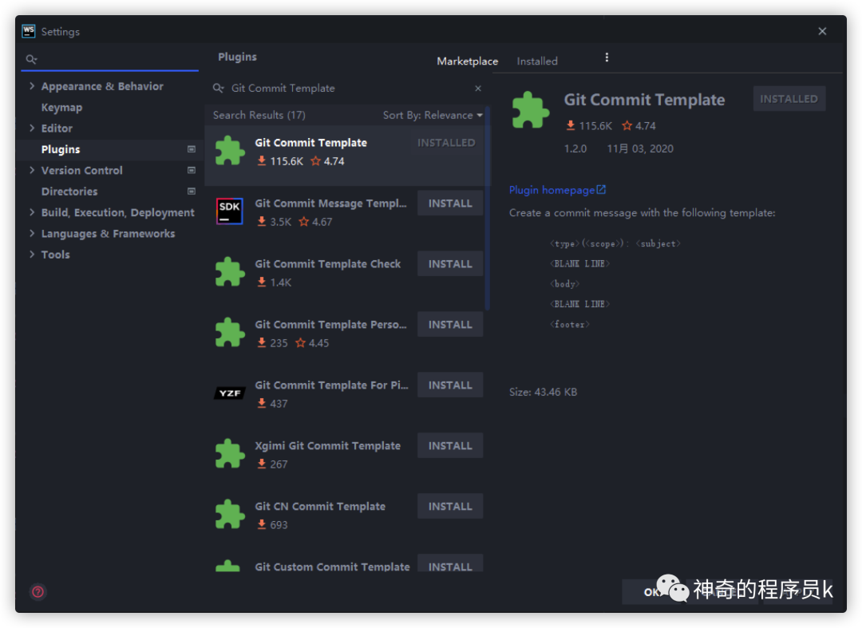Expand the Tools settings node
This screenshot has height=628, width=862.
32,254
